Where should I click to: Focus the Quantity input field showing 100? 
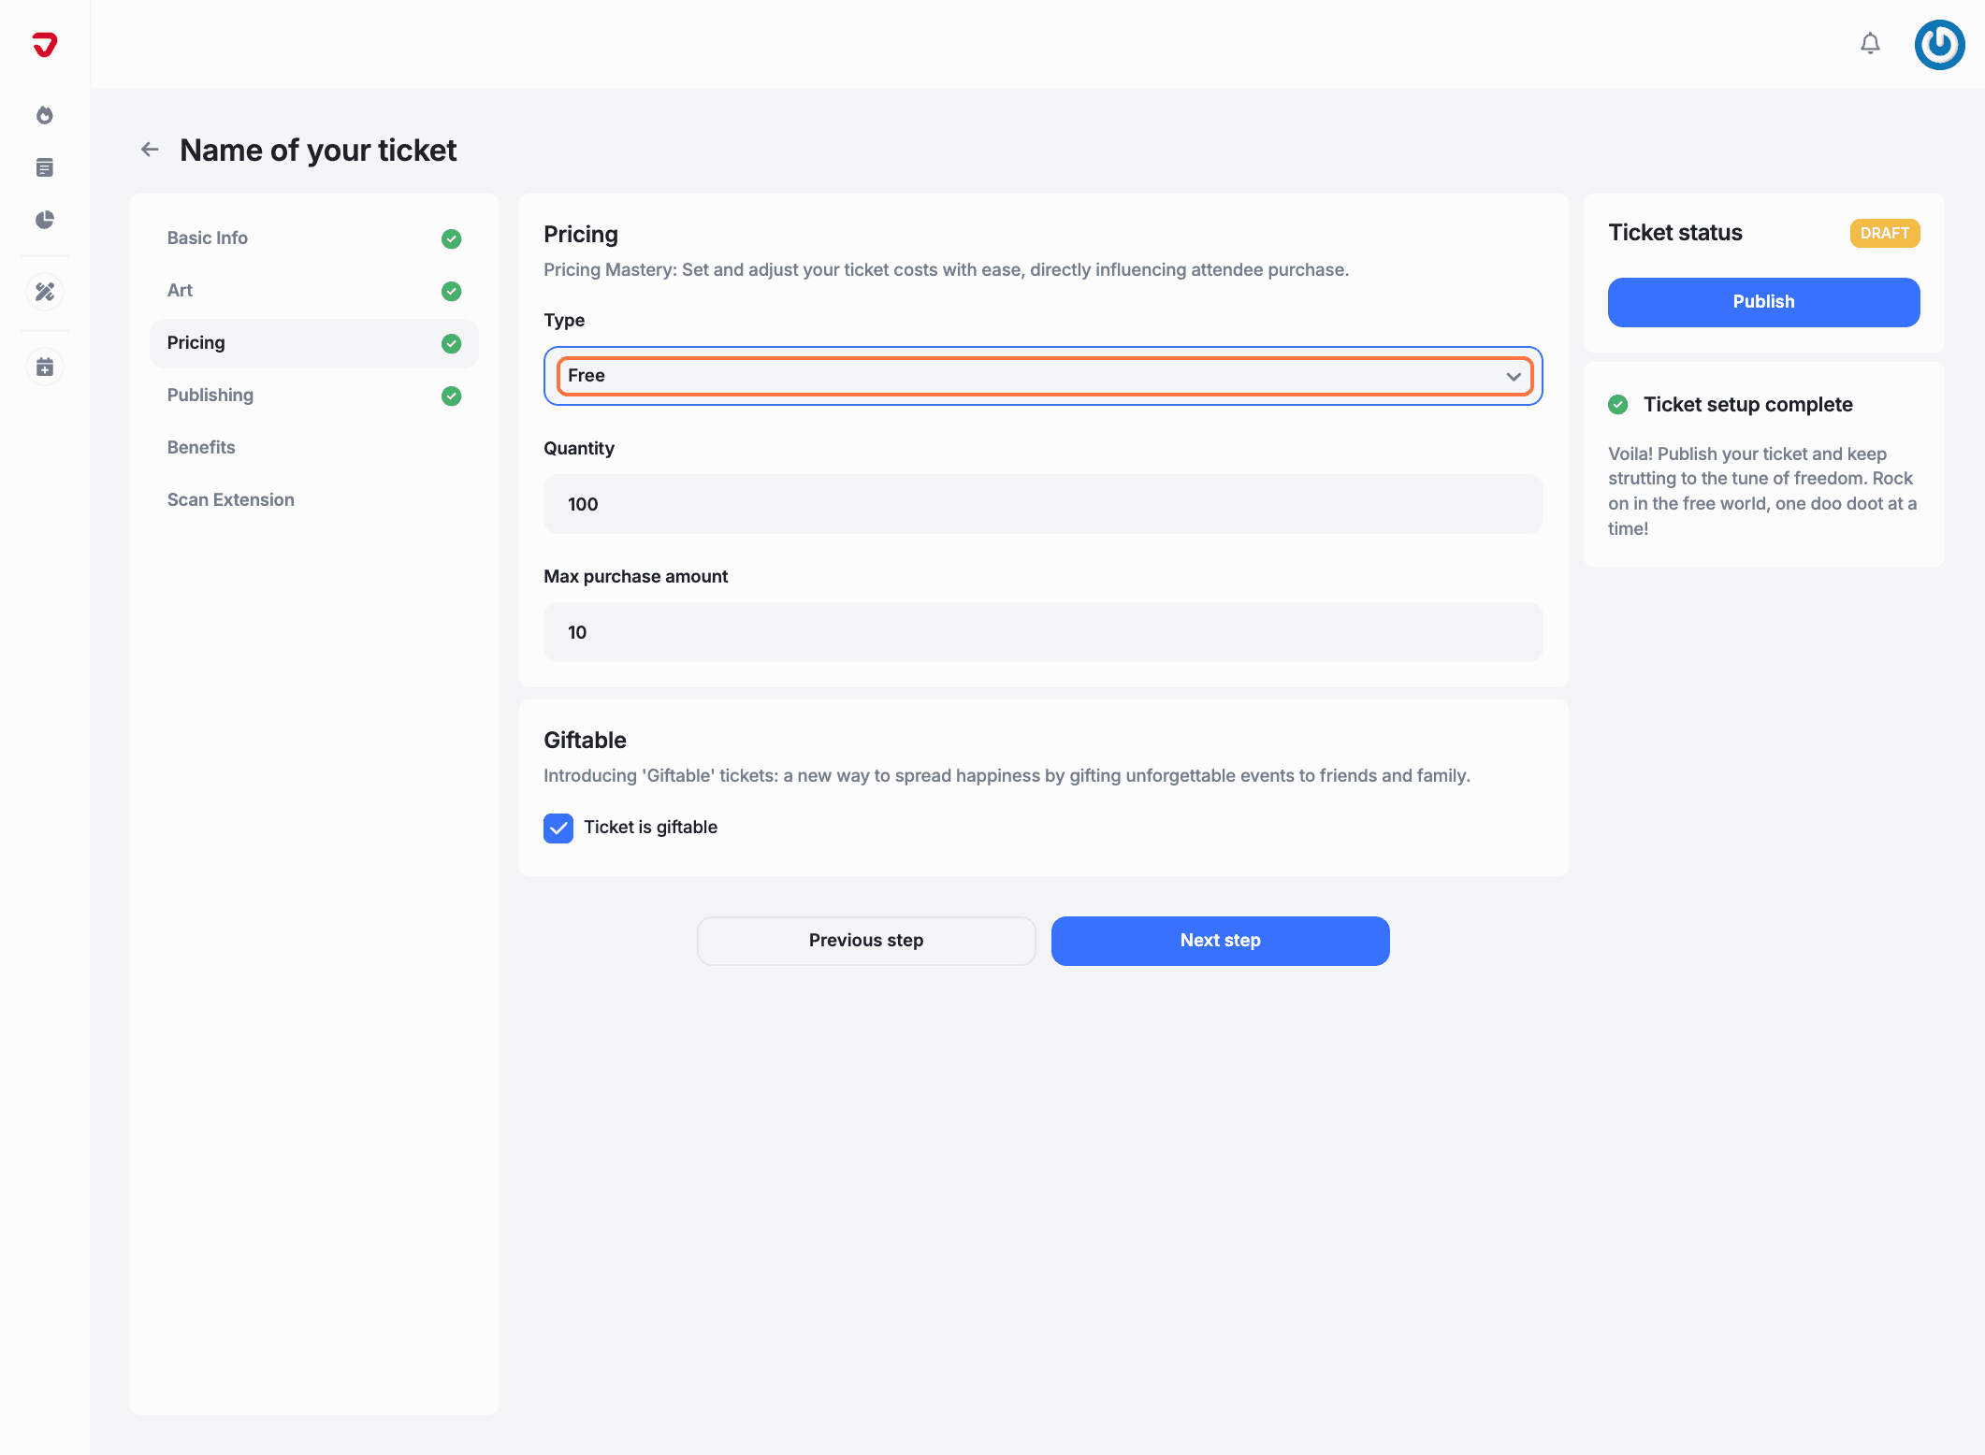point(1042,504)
